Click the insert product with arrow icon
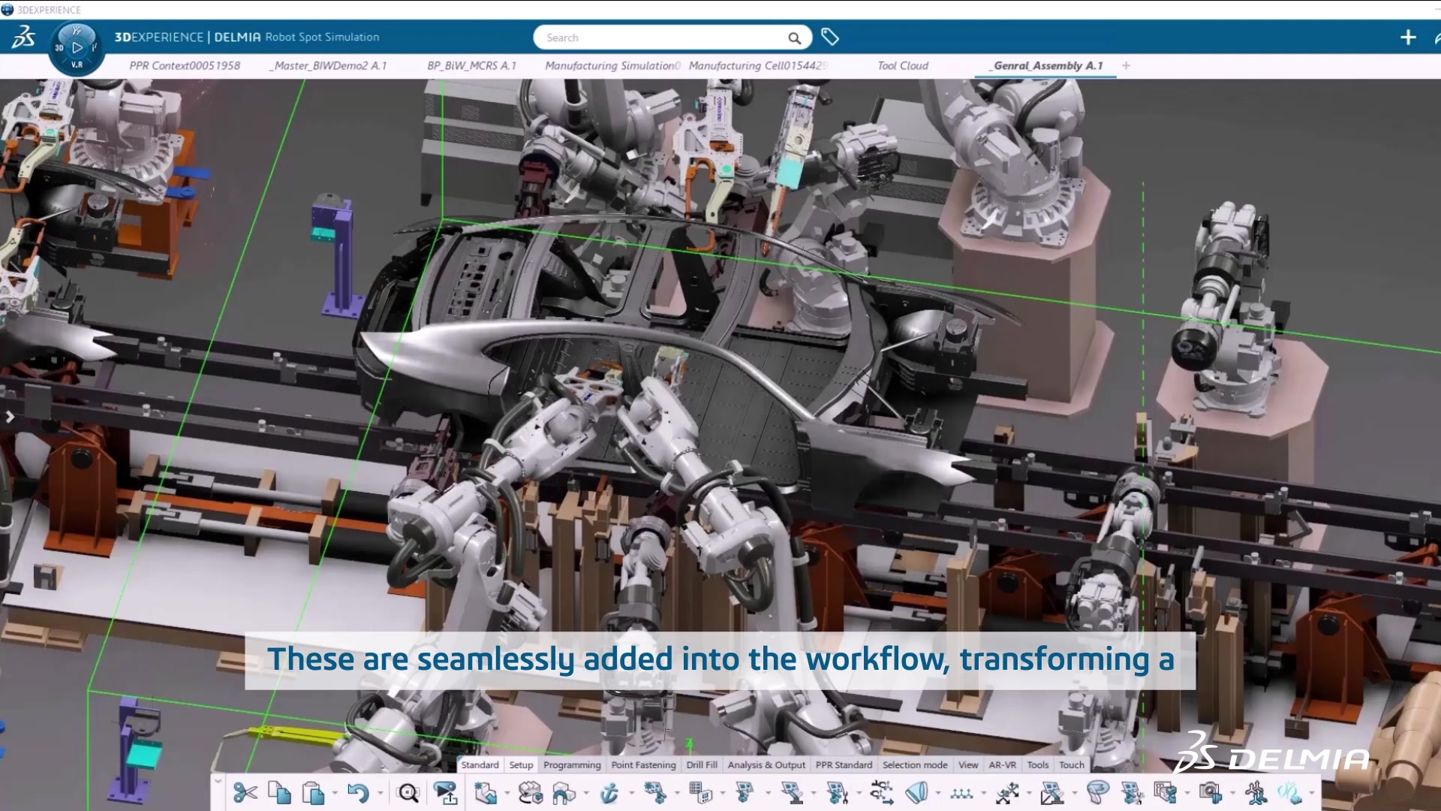The width and height of the screenshot is (1441, 811). [x=485, y=792]
